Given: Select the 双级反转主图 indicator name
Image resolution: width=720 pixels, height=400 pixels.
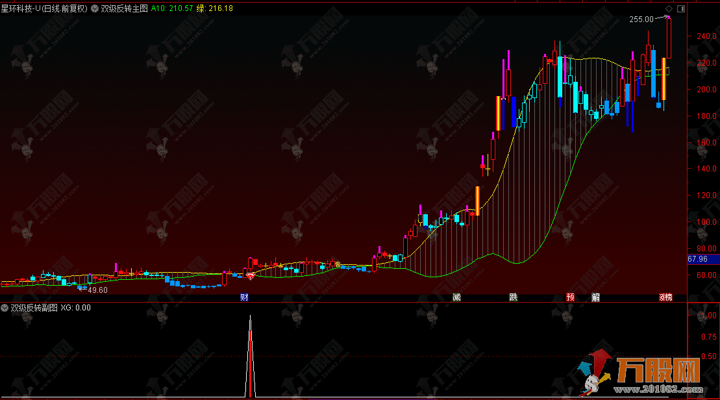Looking at the screenshot, I should pos(125,8).
